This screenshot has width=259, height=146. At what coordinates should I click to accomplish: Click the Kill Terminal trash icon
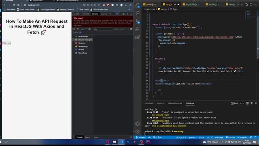coord(251,103)
